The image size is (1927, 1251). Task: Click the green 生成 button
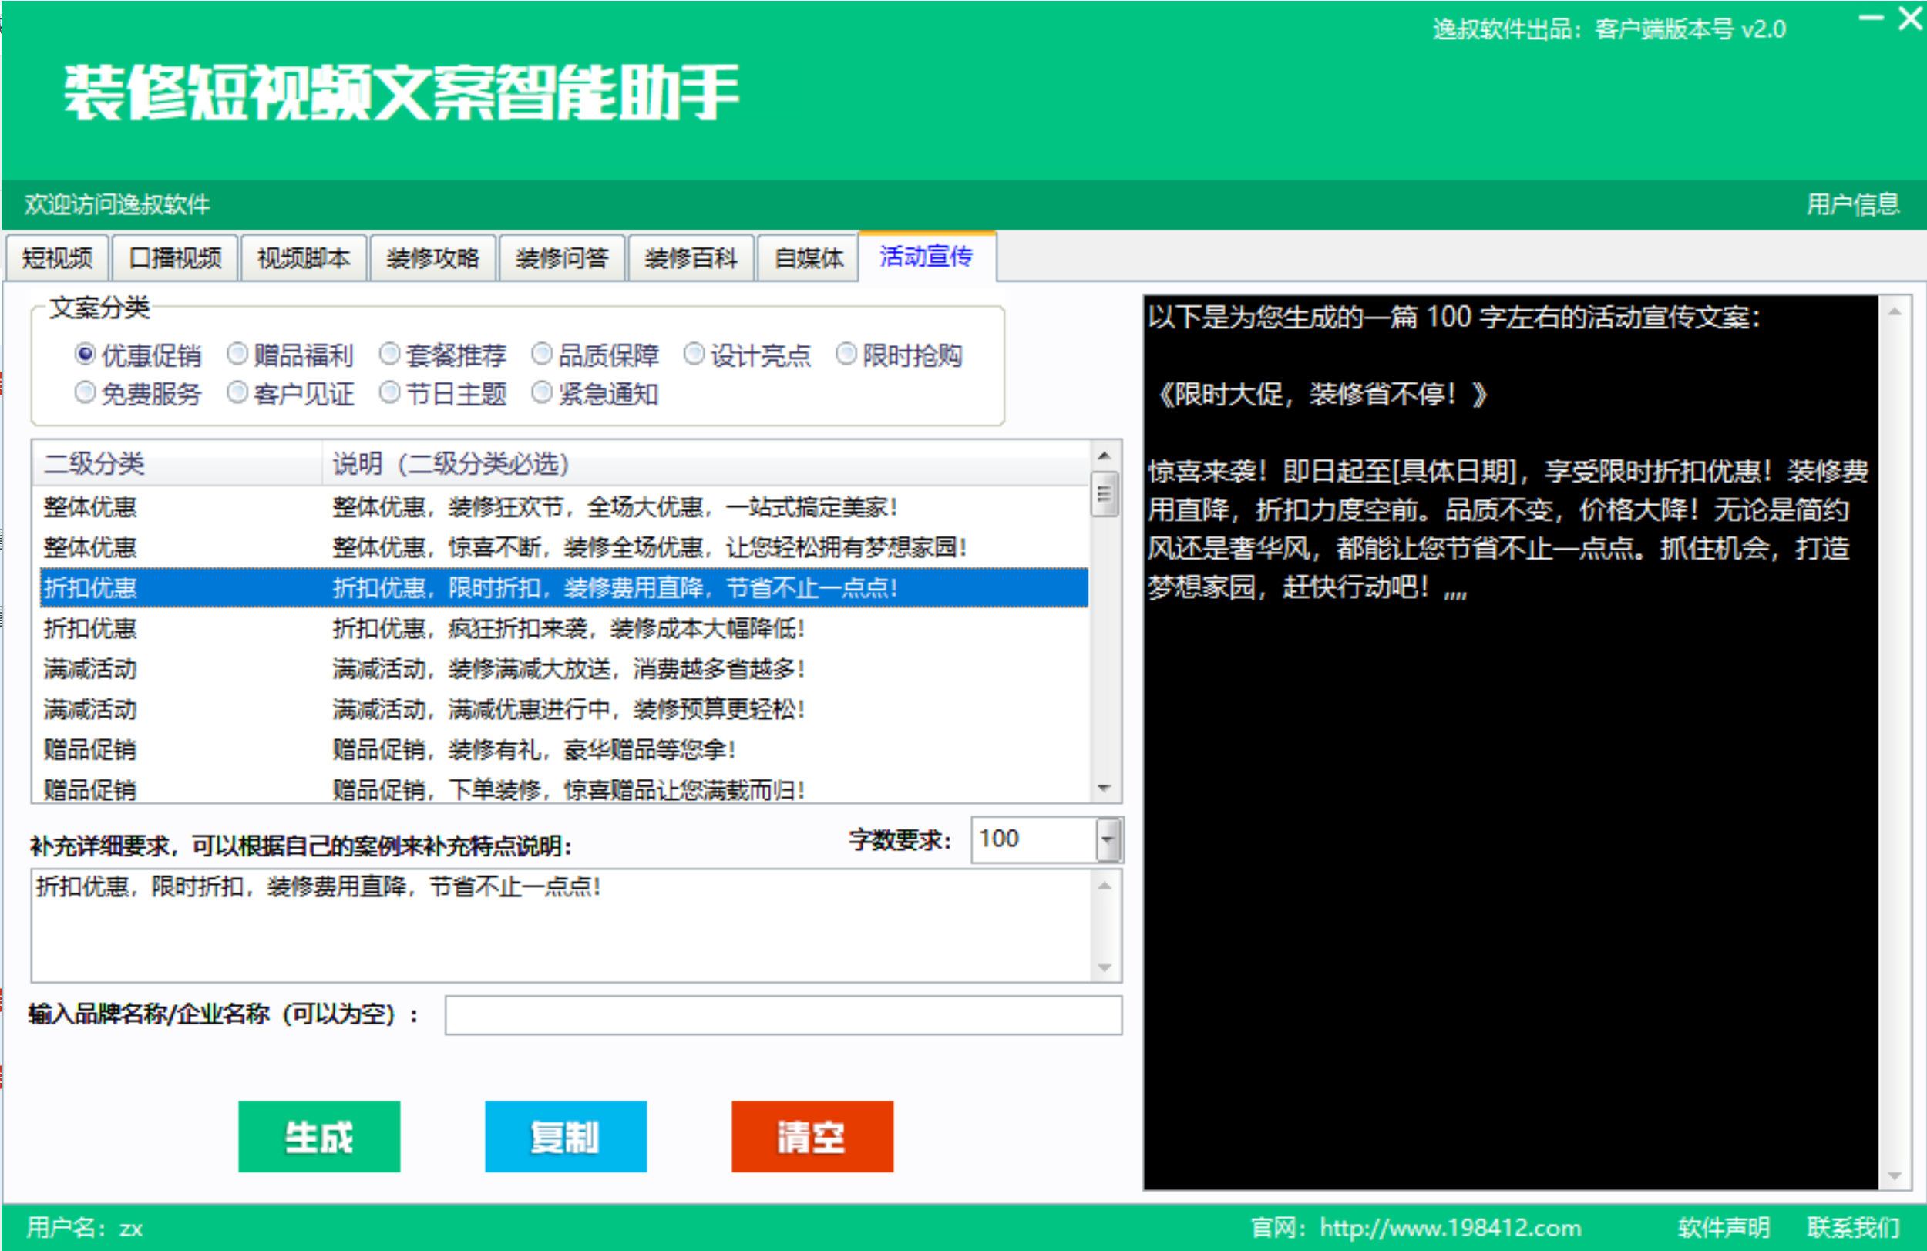tap(319, 1136)
